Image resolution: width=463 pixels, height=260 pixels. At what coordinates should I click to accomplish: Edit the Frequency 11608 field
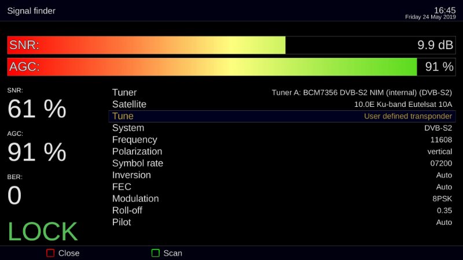pyautogui.click(x=441, y=140)
